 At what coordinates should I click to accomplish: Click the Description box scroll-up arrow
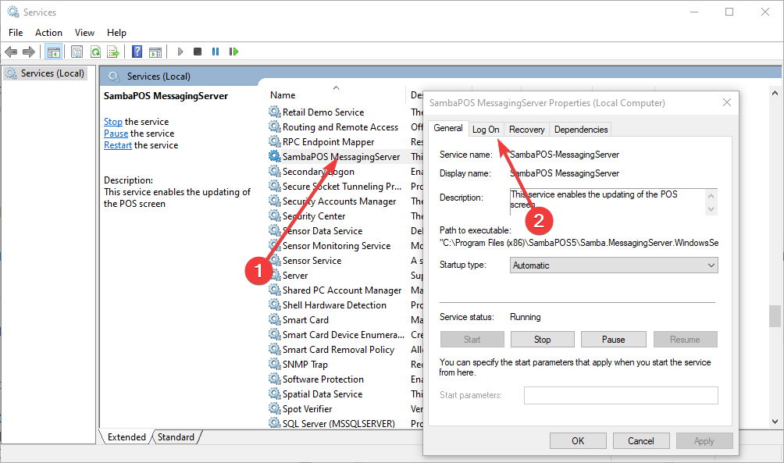pyautogui.click(x=711, y=195)
